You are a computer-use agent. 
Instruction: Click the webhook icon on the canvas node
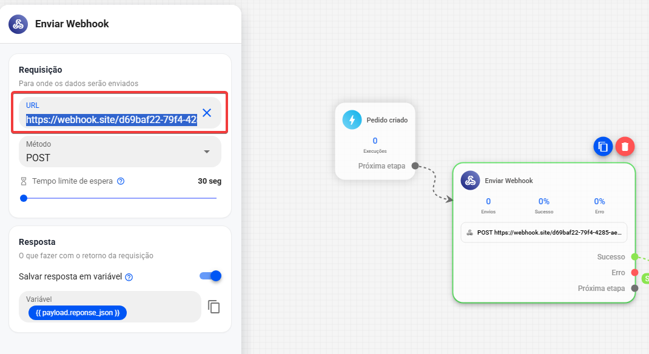coord(470,181)
